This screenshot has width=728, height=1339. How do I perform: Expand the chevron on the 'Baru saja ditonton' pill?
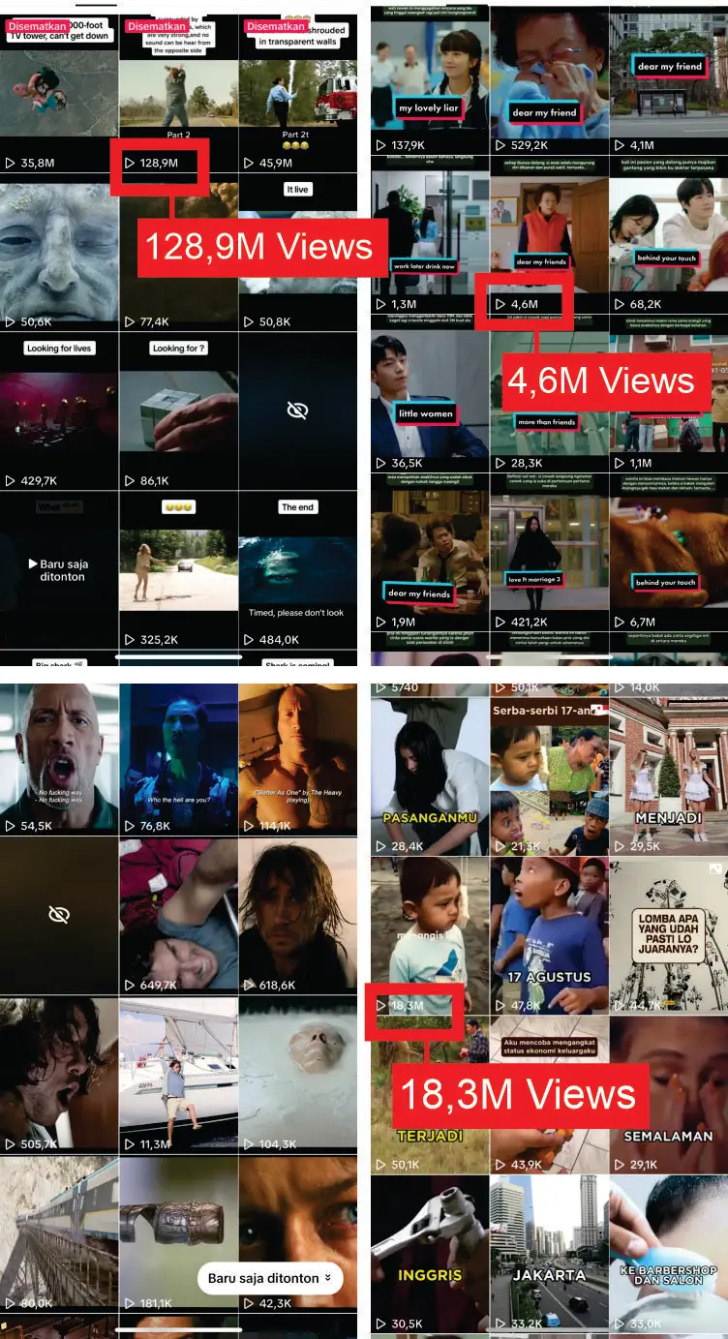point(327,1278)
